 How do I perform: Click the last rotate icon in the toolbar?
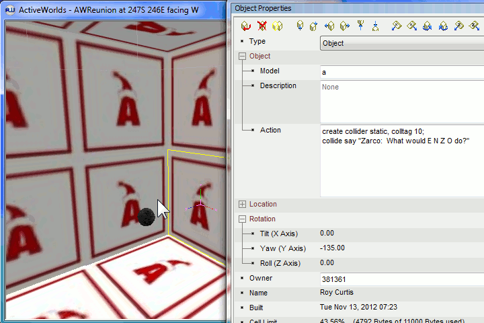[475, 26]
